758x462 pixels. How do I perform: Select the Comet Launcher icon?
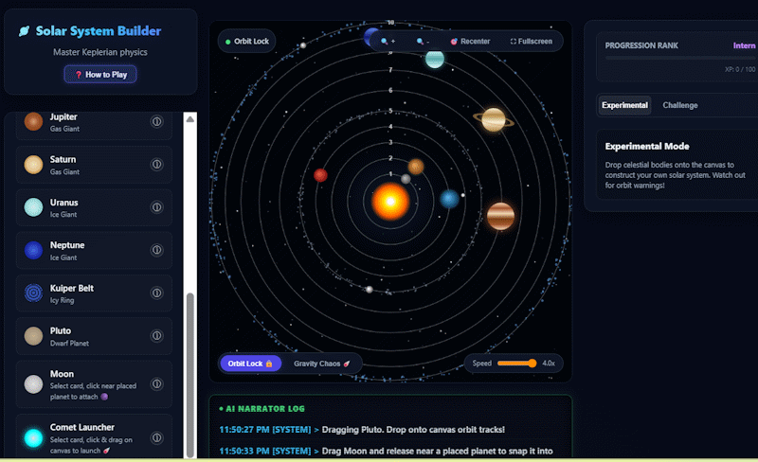tap(33, 437)
